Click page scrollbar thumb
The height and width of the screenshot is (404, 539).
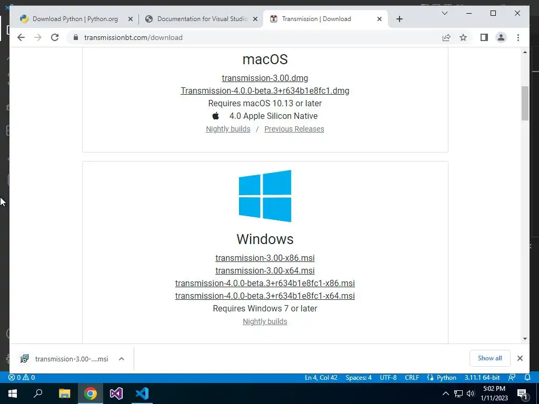(x=525, y=103)
